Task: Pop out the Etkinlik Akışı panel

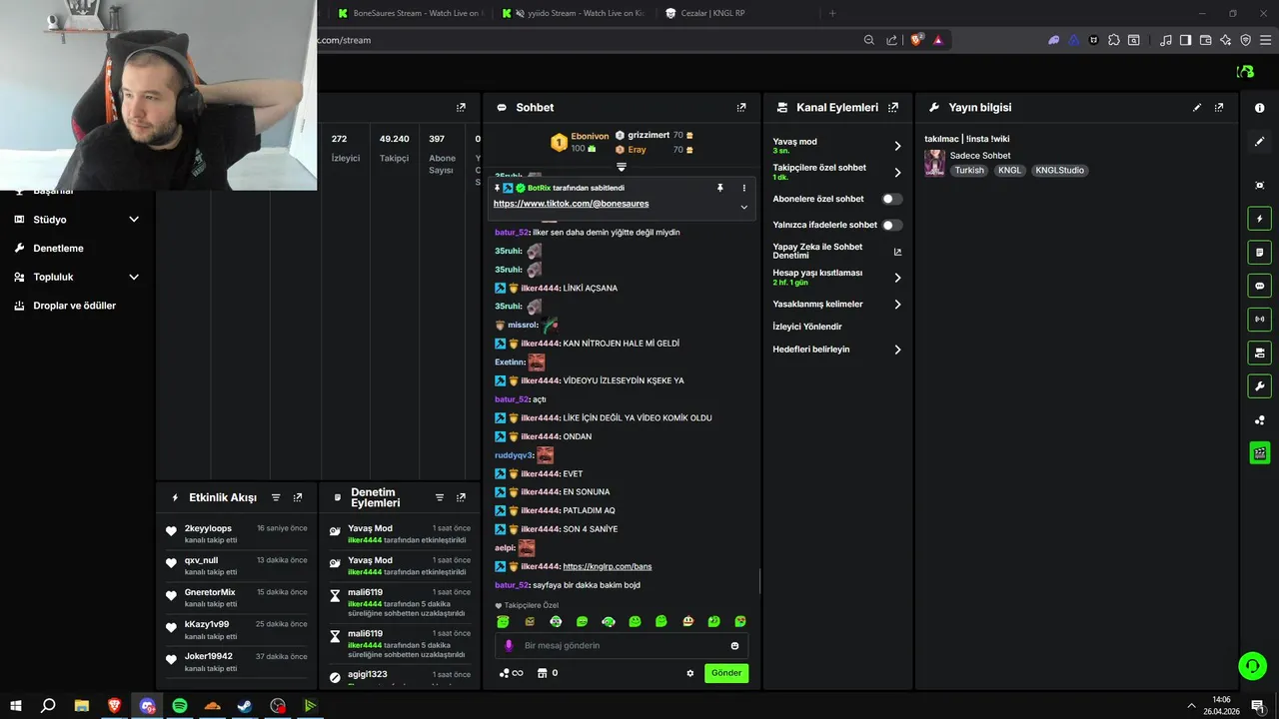Action: 298,497
